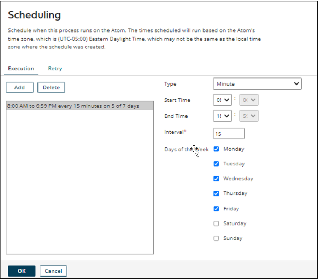Check the Saturday checkbox
The image size is (318, 279).
coord(216,223)
